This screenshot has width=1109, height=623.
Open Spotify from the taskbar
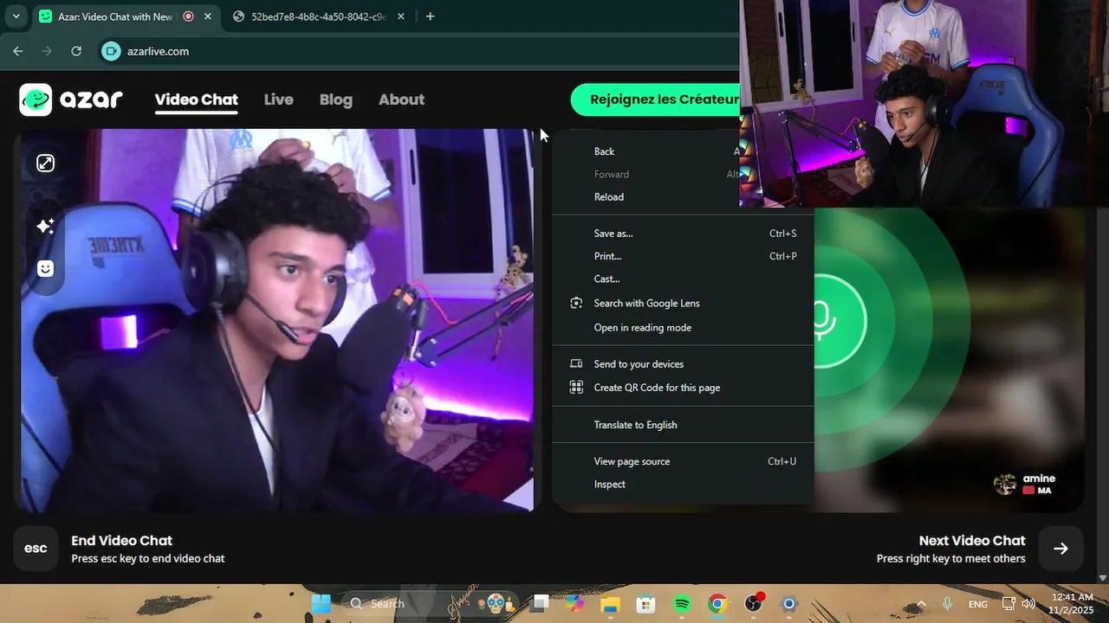click(x=682, y=604)
